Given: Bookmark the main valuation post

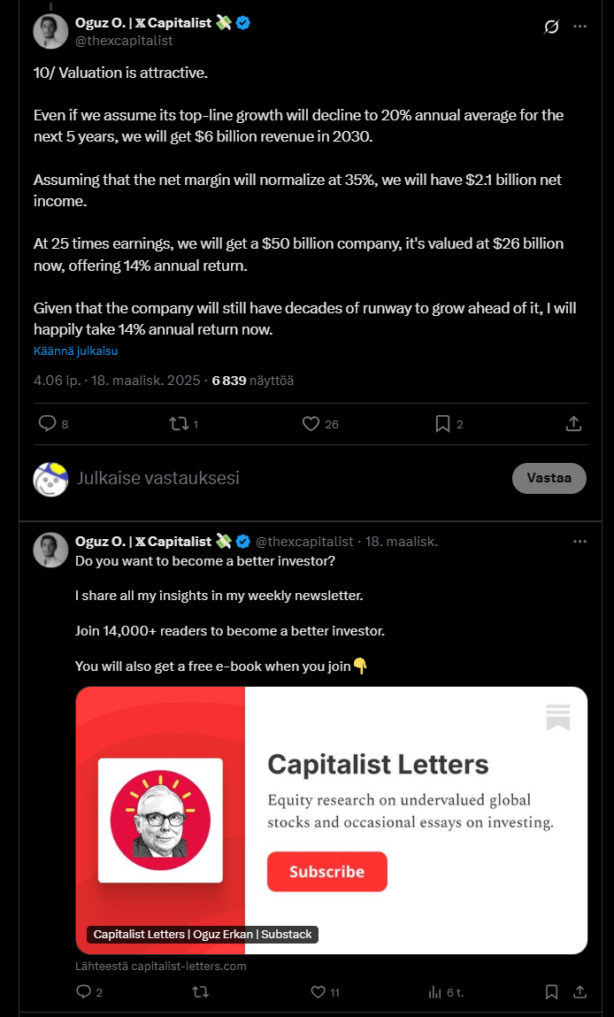Looking at the screenshot, I should [442, 424].
